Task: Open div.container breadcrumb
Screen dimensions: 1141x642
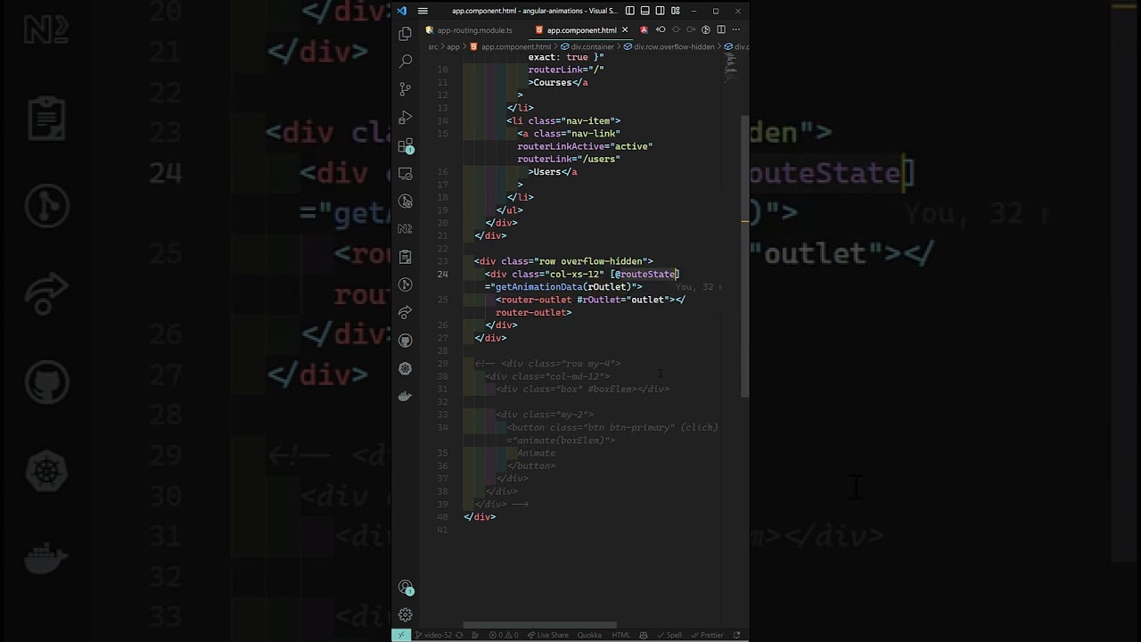Action: (x=588, y=46)
